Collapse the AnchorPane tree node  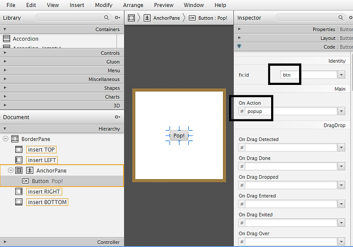pos(10,170)
